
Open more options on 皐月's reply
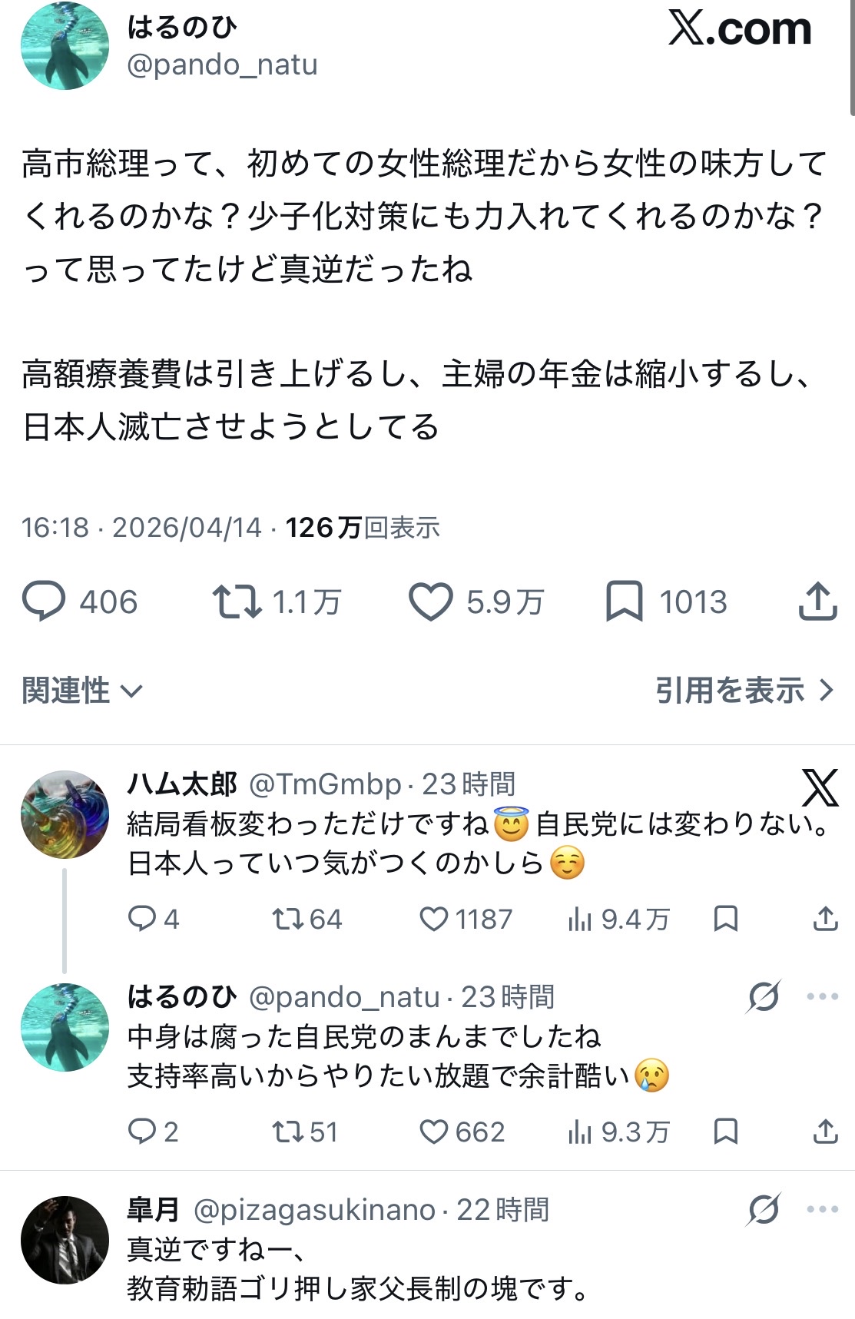[x=822, y=1210]
